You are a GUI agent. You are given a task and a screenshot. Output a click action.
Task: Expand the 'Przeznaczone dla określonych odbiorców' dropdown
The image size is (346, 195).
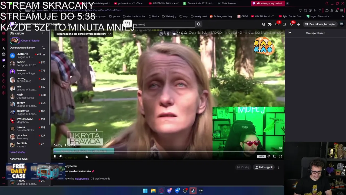83,34
